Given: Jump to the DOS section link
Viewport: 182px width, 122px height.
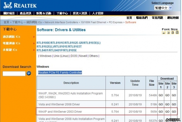Looking at the screenshot, I should tap(74, 56).
